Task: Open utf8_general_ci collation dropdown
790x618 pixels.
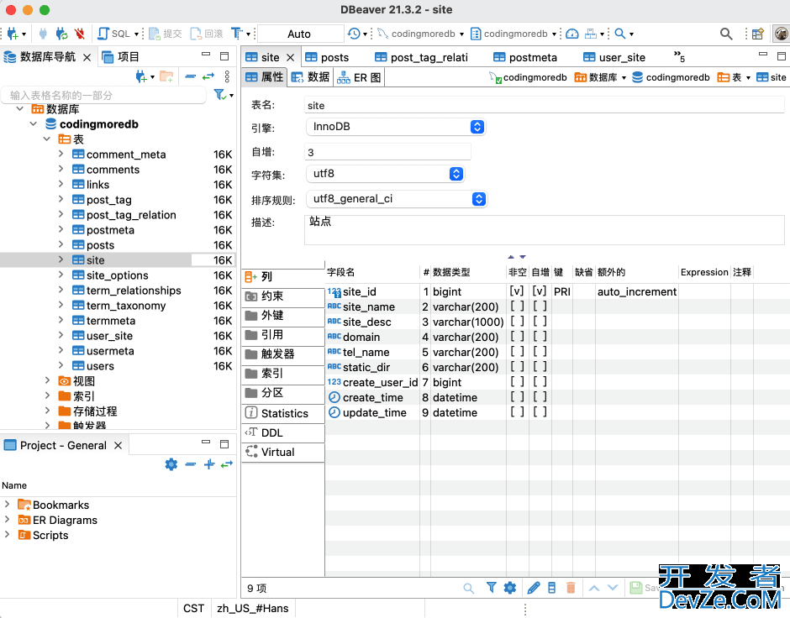Action: pos(397,199)
